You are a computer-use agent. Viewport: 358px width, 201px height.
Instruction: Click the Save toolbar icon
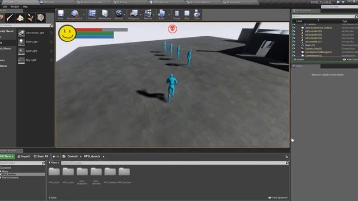(60, 15)
